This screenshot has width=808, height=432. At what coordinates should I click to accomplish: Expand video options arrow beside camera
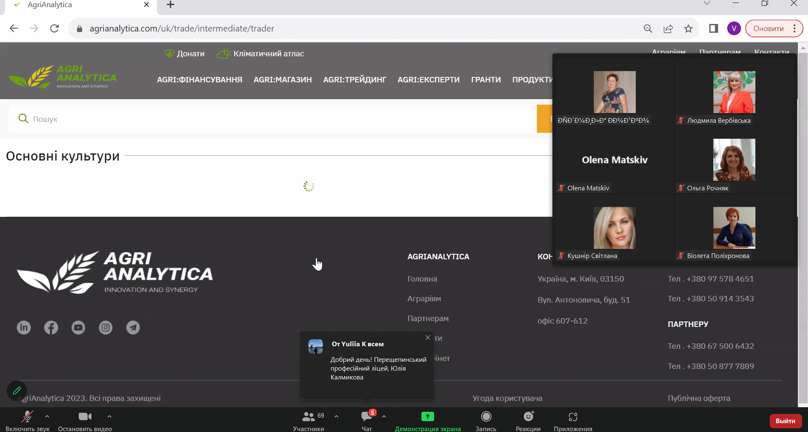tap(109, 416)
